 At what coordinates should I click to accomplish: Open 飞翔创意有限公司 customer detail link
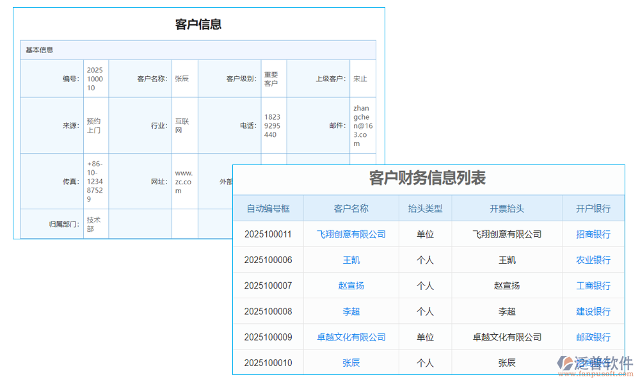(351, 234)
